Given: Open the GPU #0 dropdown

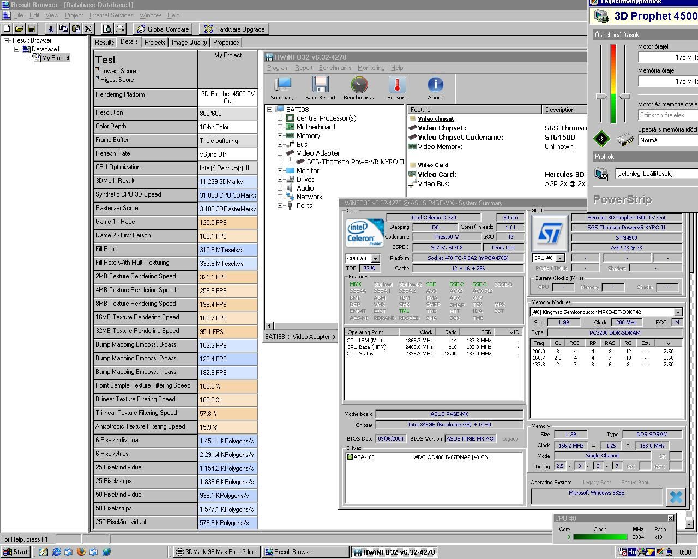Looking at the screenshot, I should click(x=560, y=258).
